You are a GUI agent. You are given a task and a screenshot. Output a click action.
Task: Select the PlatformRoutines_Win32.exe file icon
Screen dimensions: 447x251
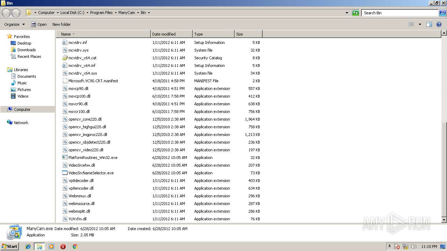coord(65,158)
